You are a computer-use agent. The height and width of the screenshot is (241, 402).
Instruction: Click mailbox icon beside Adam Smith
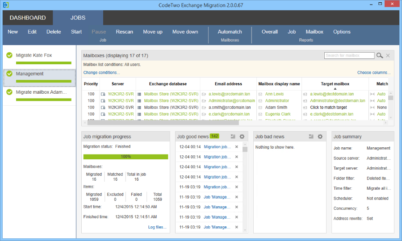click(x=260, y=108)
